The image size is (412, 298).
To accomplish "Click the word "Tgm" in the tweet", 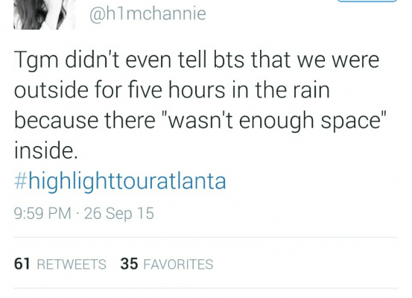I will pos(36,60).
